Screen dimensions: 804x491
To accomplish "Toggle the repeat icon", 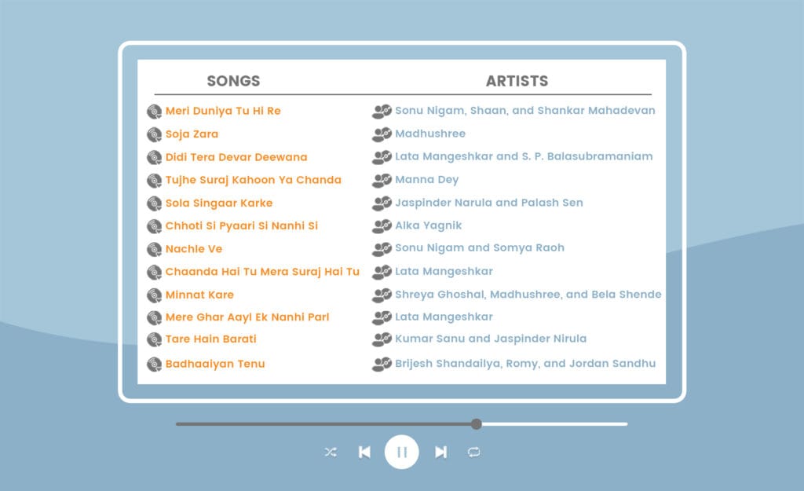I will point(473,452).
